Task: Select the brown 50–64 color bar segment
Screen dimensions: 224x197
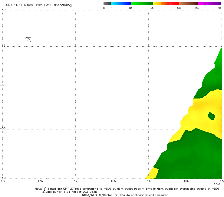Action: click(189, 4)
